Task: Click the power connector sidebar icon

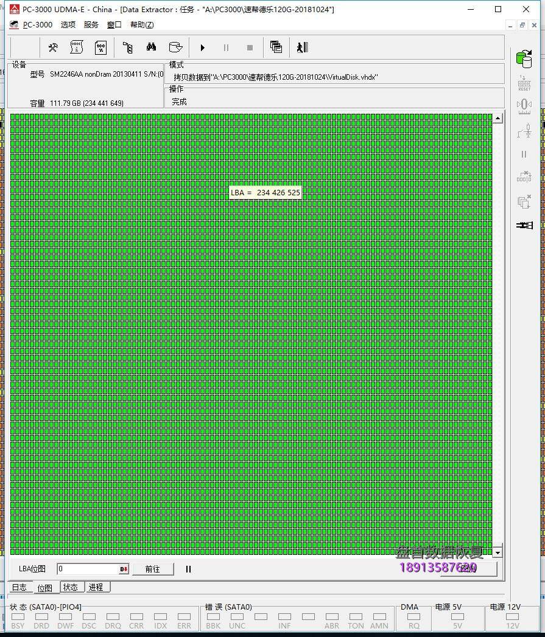Action: click(x=524, y=131)
